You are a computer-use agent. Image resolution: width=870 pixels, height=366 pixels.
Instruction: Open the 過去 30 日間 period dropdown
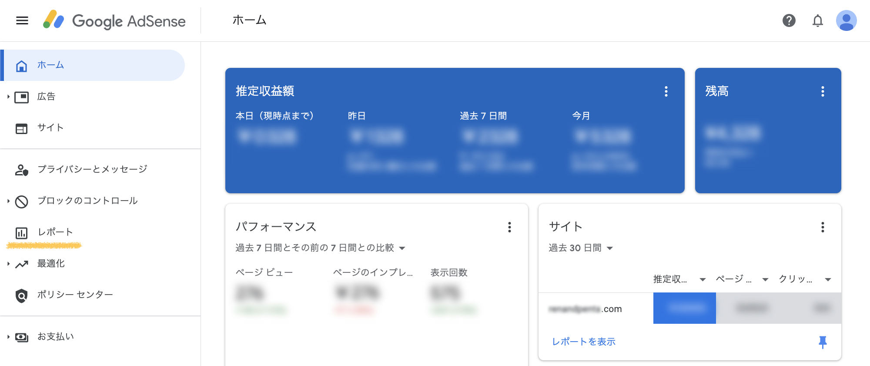[581, 248]
